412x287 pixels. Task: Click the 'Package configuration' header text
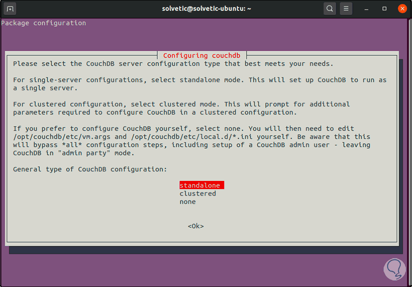(44, 23)
